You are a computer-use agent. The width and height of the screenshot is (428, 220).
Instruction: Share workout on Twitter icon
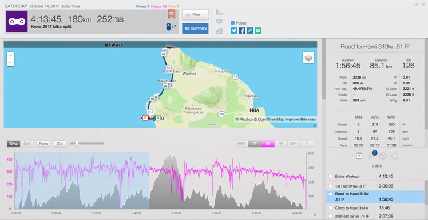pyautogui.click(x=234, y=31)
